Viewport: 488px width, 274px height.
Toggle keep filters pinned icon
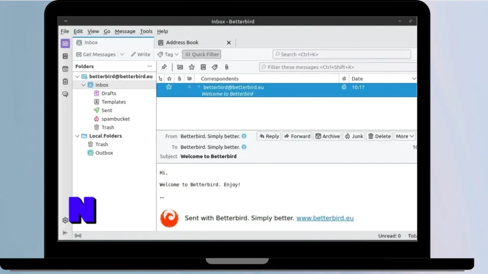pyautogui.click(x=164, y=67)
